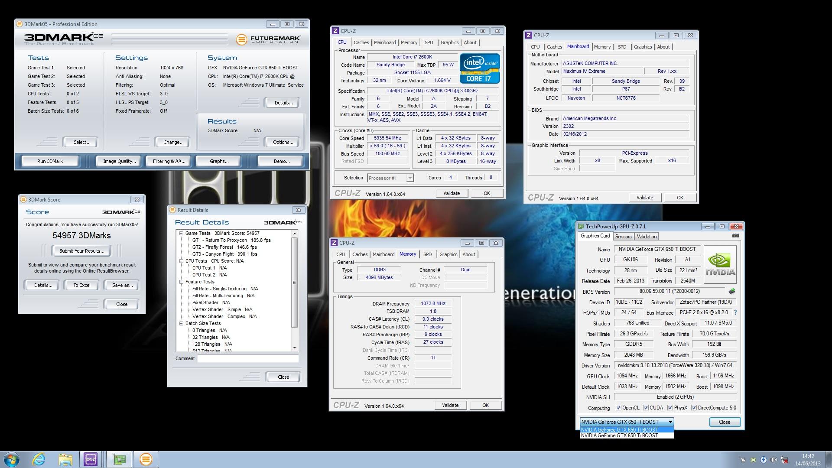Collapse the Game Tests tree node
Image resolution: width=832 pixels, height=468 pixels.
[x=182, y=233]
